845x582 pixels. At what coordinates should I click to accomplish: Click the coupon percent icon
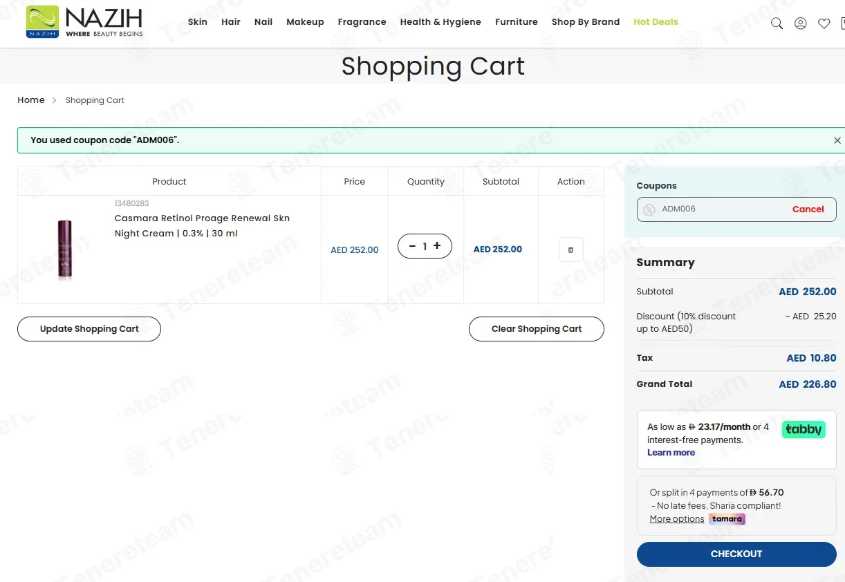[649, 209]
